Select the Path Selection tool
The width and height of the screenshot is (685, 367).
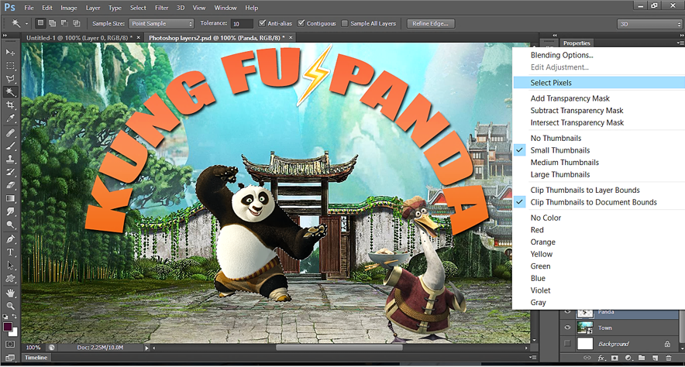(x=10, y=266)
